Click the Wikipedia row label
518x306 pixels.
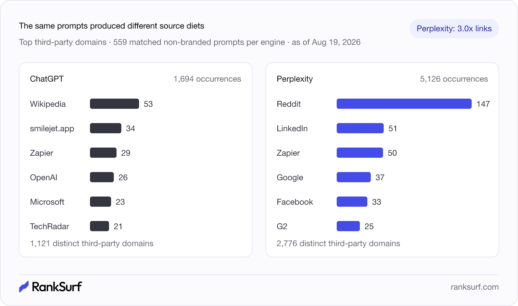[48, 104]
